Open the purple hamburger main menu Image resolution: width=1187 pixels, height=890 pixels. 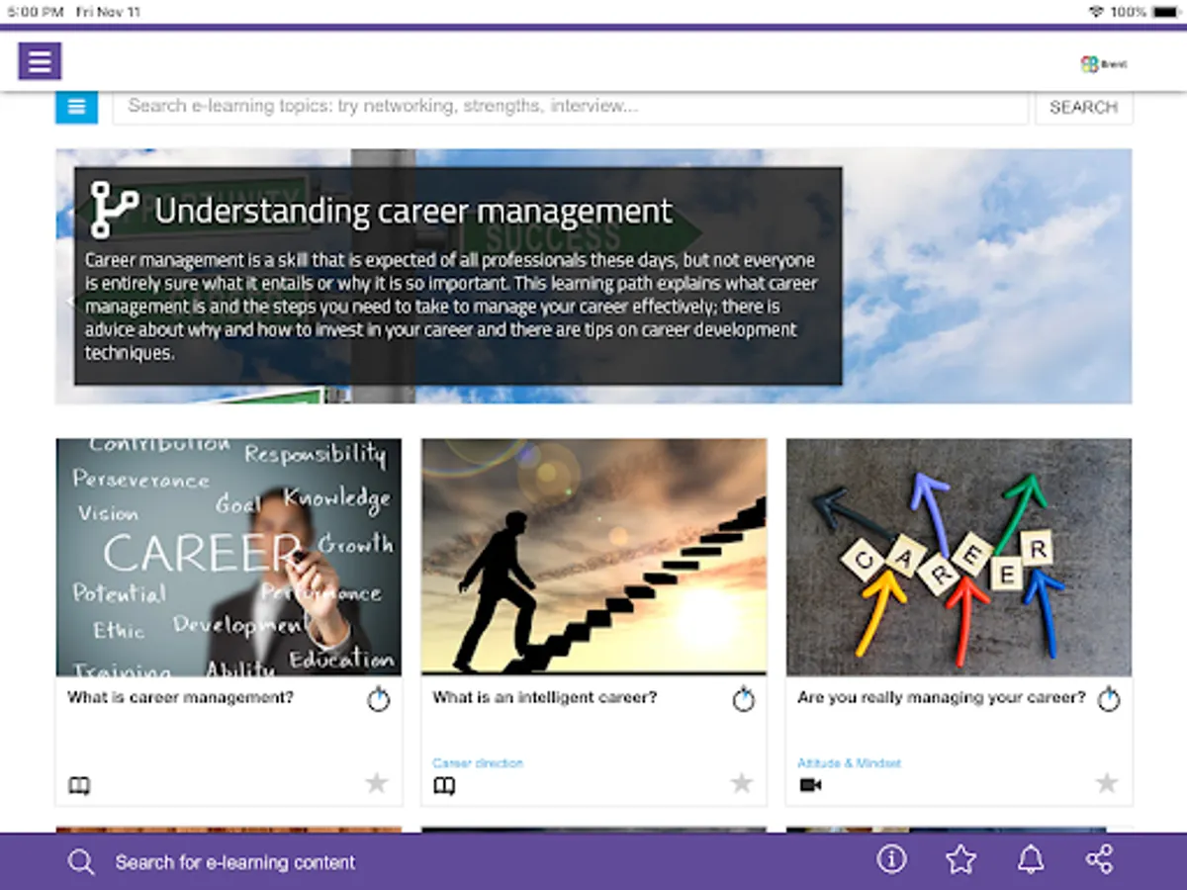coord(40,61)
